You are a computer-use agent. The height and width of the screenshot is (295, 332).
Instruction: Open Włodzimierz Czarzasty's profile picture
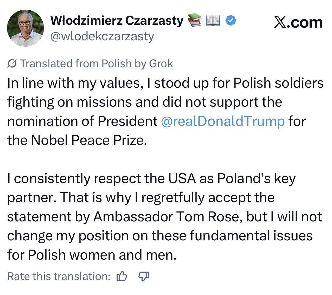(25, 28)
